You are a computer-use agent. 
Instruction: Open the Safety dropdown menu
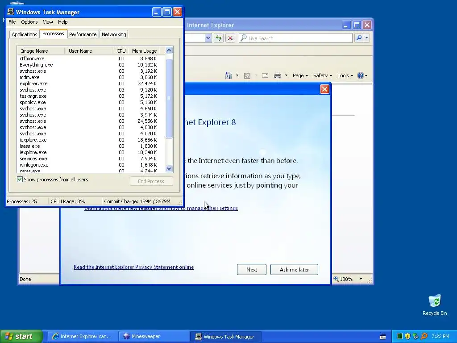323,75
